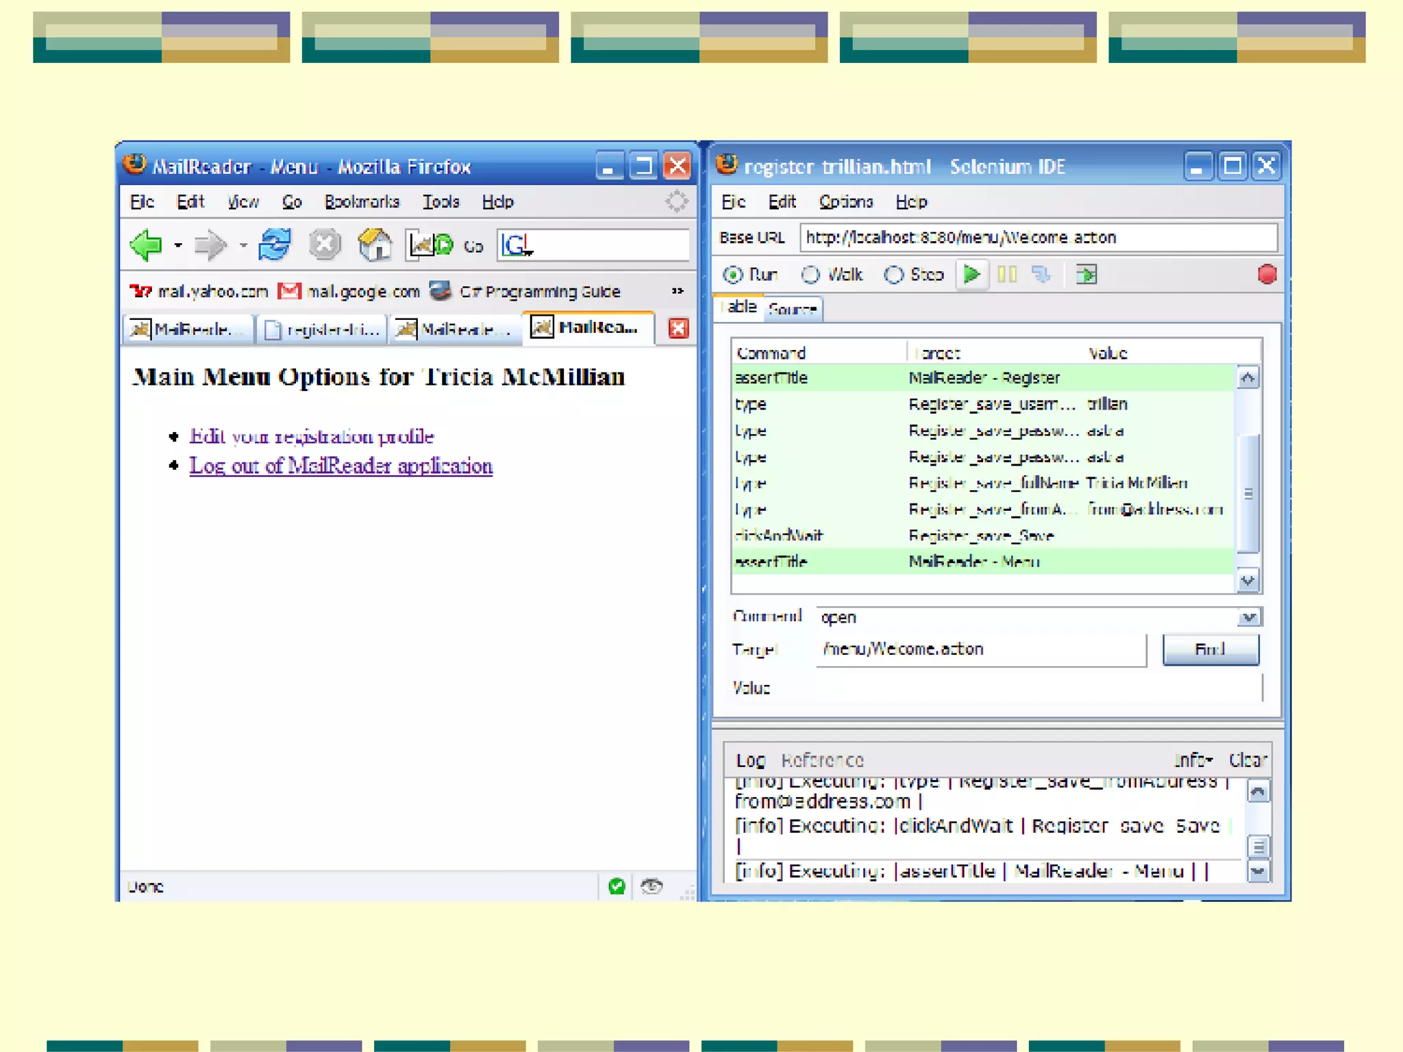Screen dimensions: 1403x1052
Task: Click the Base URL input field
Action: pyautogui.click(x=1037, y=238)
